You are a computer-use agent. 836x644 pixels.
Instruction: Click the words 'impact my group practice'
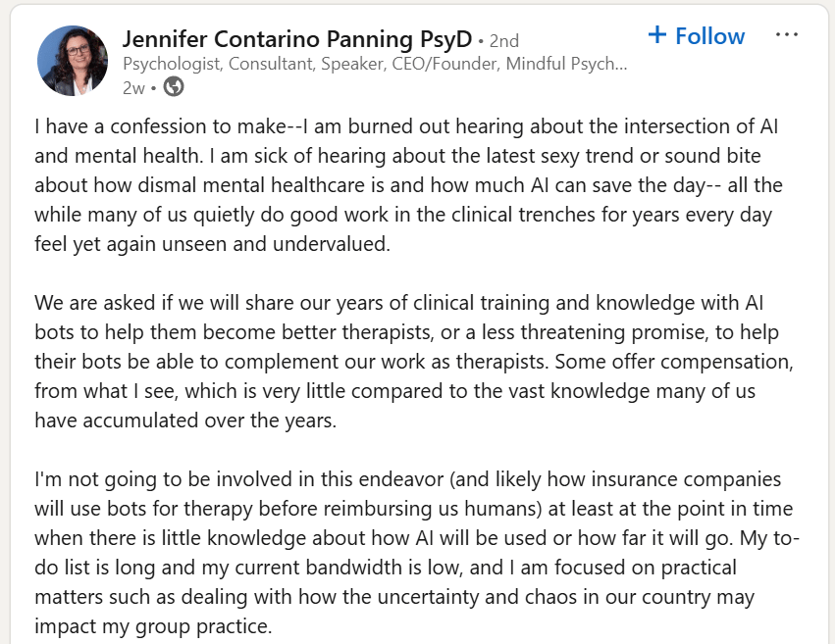pyautogui.click(x=153, y=626)
